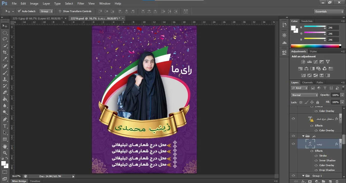346x183 pixels.
Task: Add layer style via fx button
Action: 303,181
